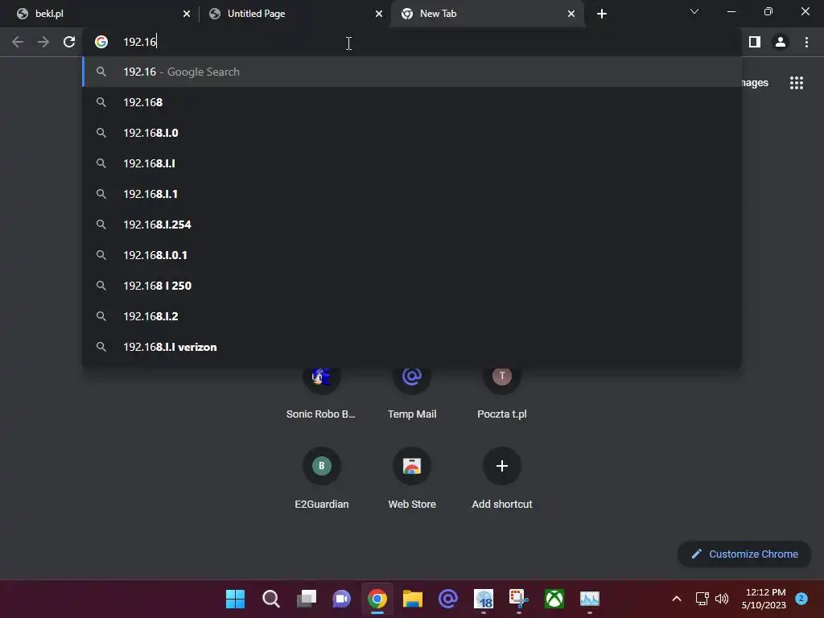Screen dimensions: 824x618
Task: Click the address bar text 192.16
Action: pos(140,42)
